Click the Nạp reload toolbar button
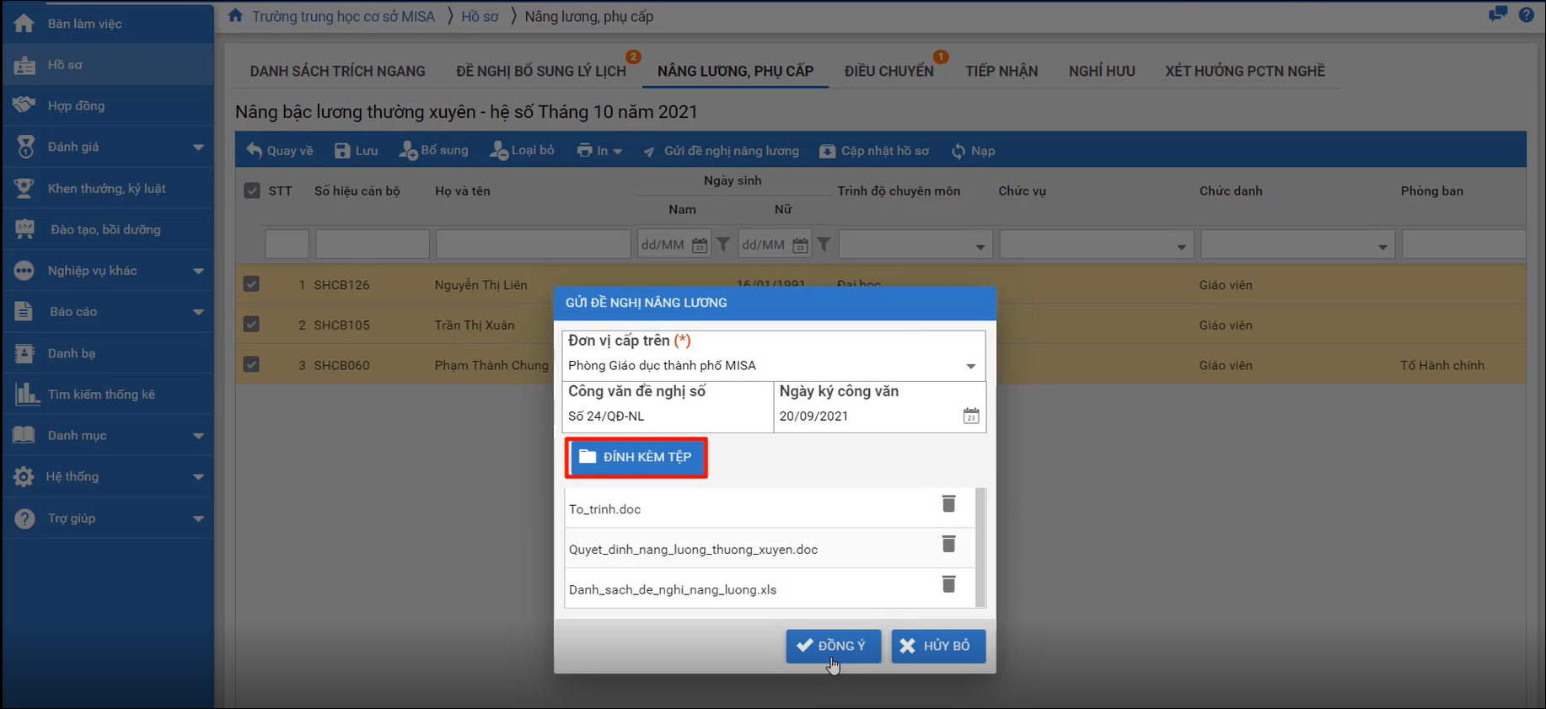Image resolution: width=1546 pixels, height=709 pixels. (973, 151)
